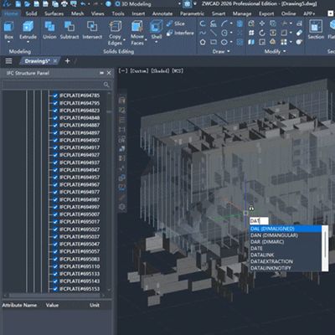Click the Subtract solids tool
This screenshot has height=335, width=335.
(70, 30)
